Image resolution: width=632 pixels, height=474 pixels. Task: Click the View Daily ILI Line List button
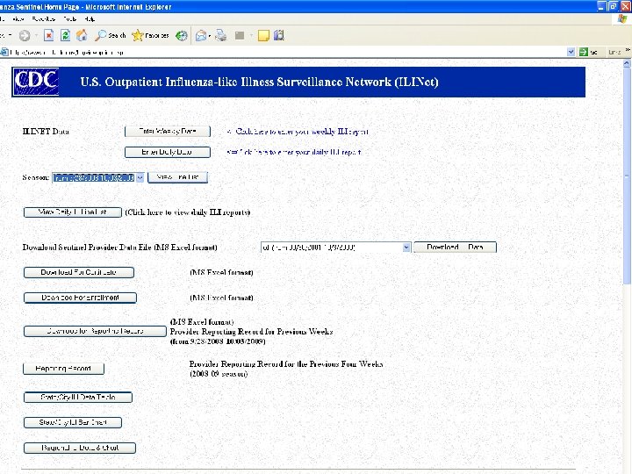click(73, 212)
